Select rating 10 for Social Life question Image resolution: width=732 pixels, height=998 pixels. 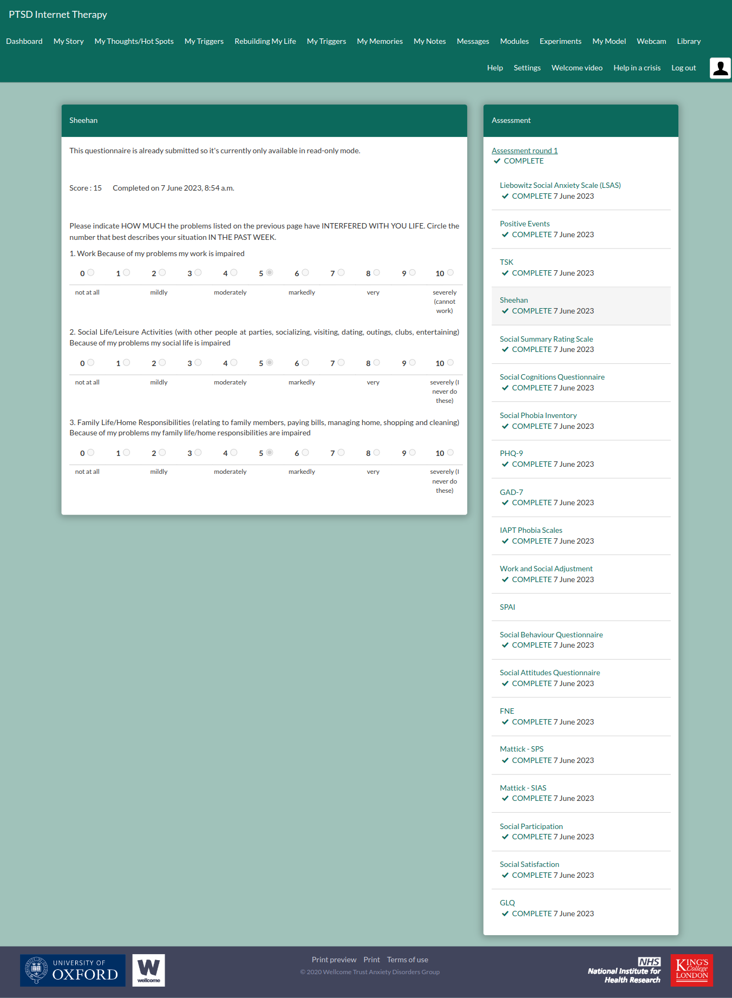pos(450,363)
